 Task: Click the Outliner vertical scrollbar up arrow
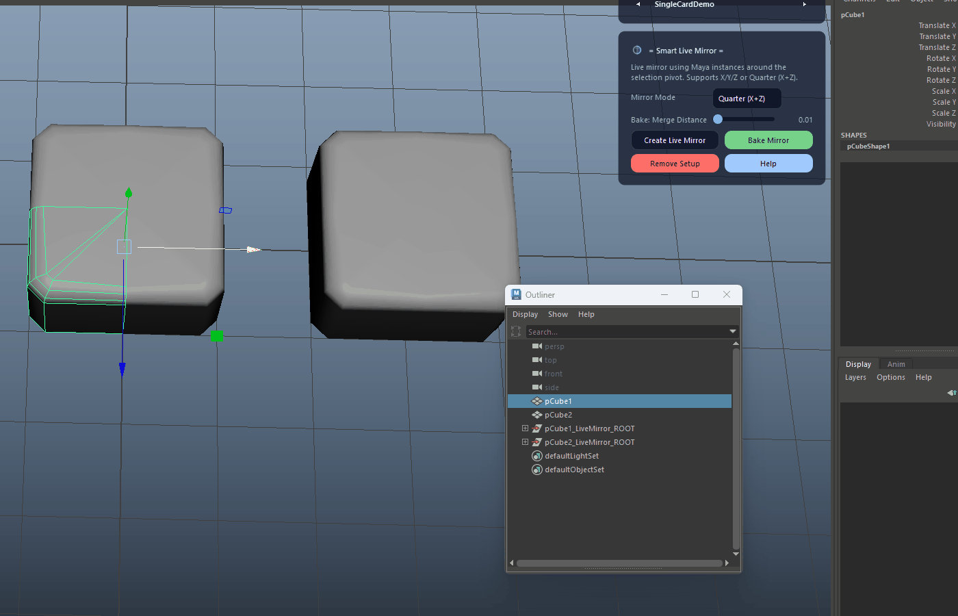736,344
